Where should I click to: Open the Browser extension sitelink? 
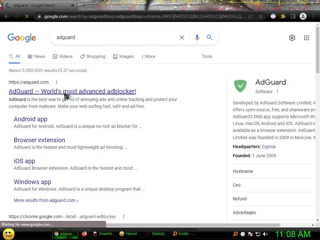[x=39, y=140]
